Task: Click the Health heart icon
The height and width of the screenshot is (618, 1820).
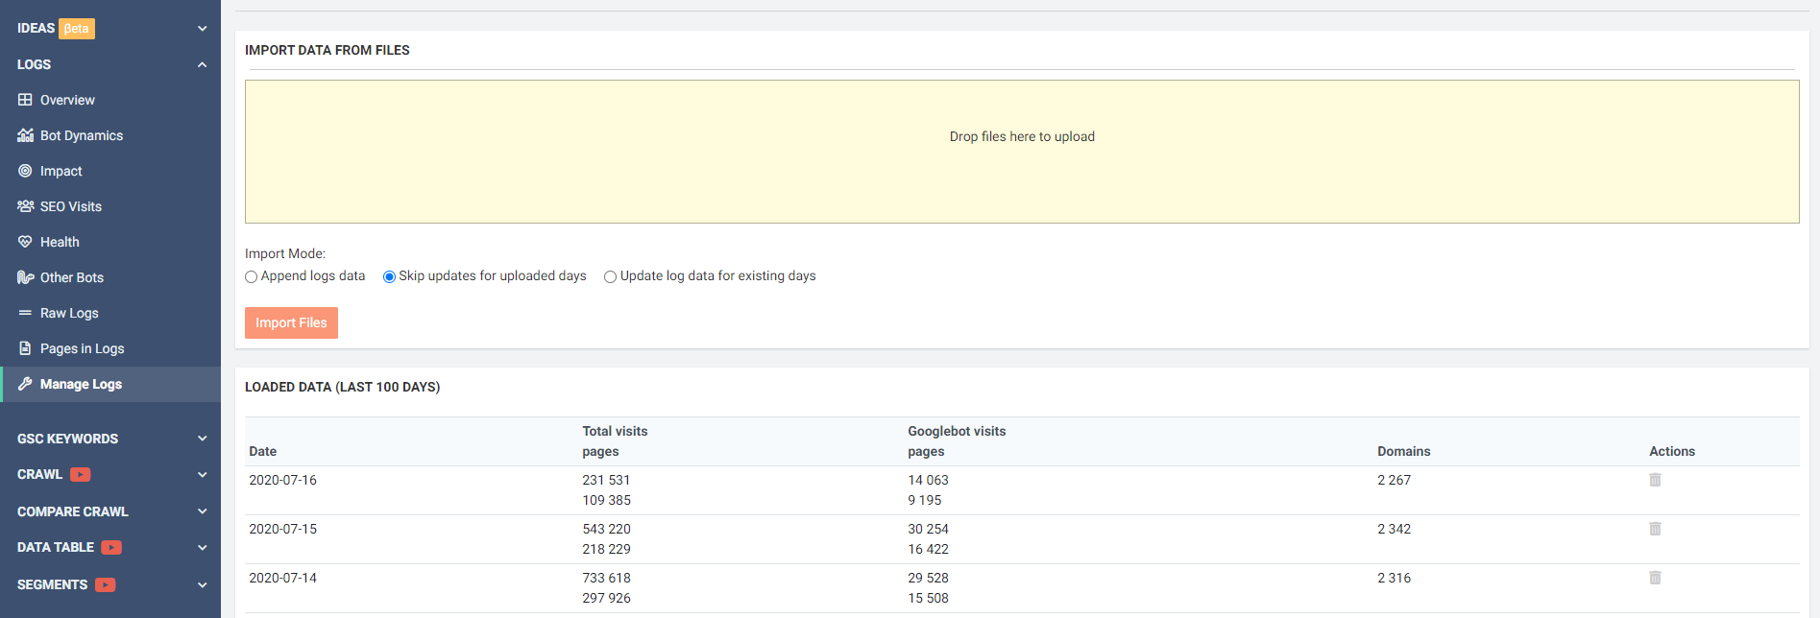Action: coord(25,242)
